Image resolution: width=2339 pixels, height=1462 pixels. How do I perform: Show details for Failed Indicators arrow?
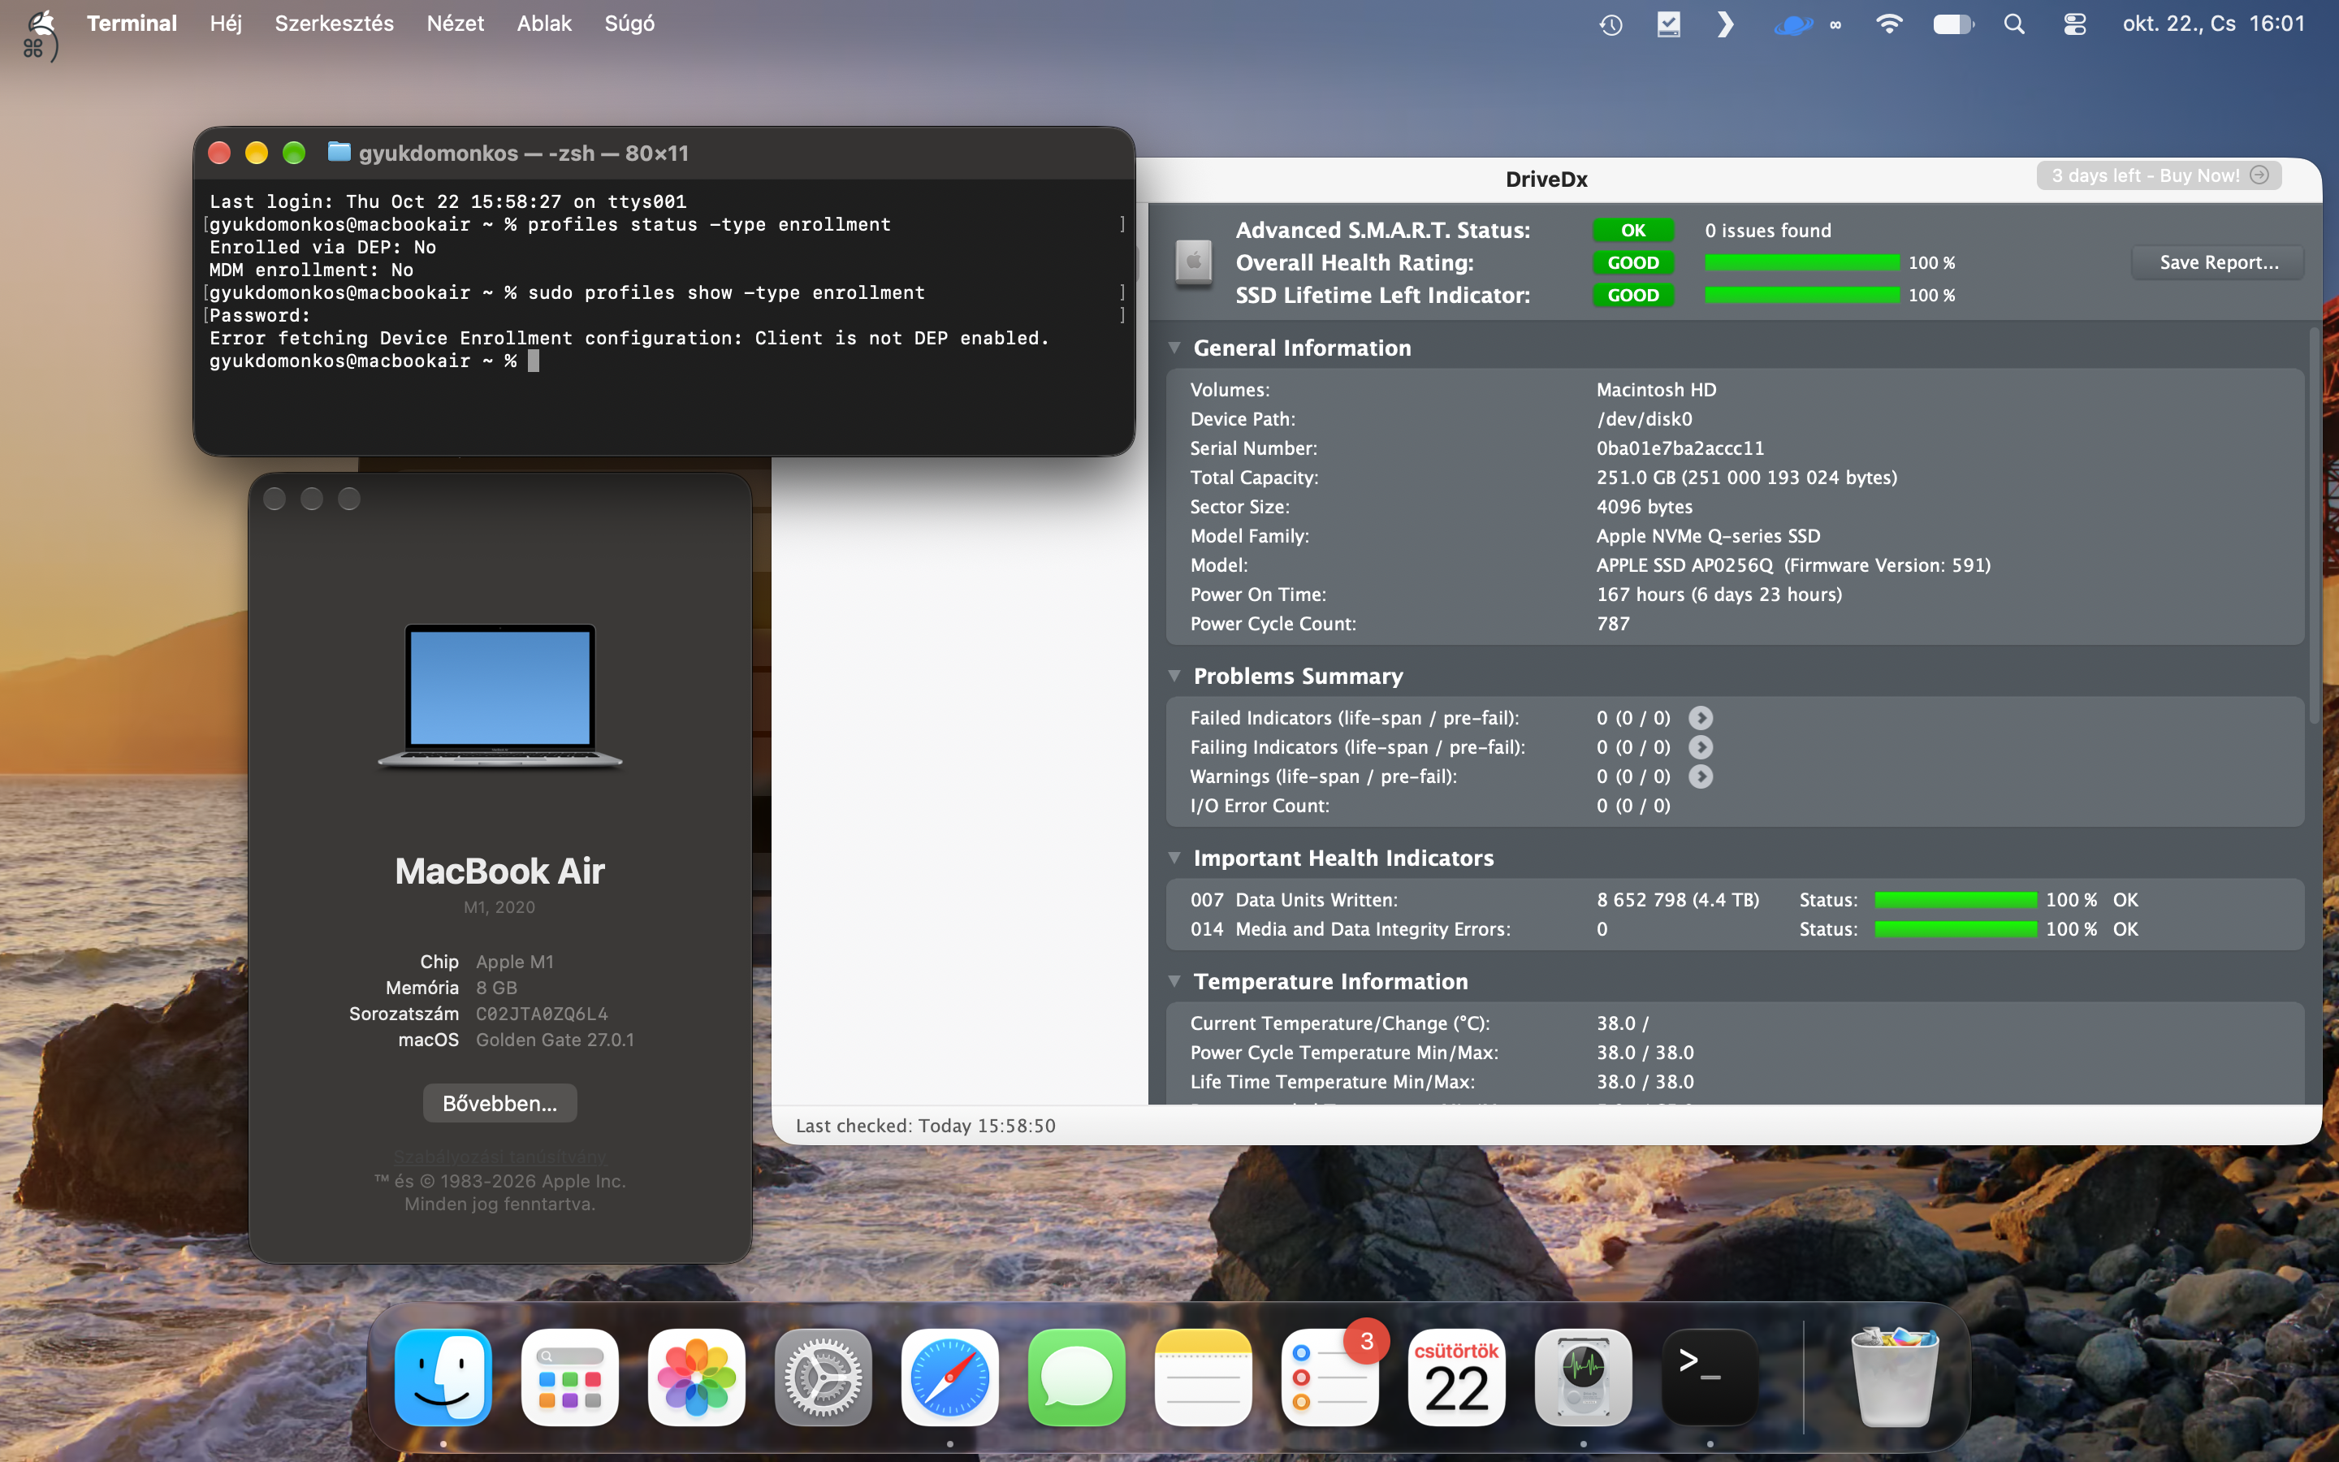point(1700,717)
